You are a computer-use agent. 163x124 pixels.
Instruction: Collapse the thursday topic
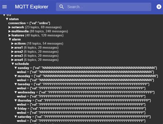16,101
